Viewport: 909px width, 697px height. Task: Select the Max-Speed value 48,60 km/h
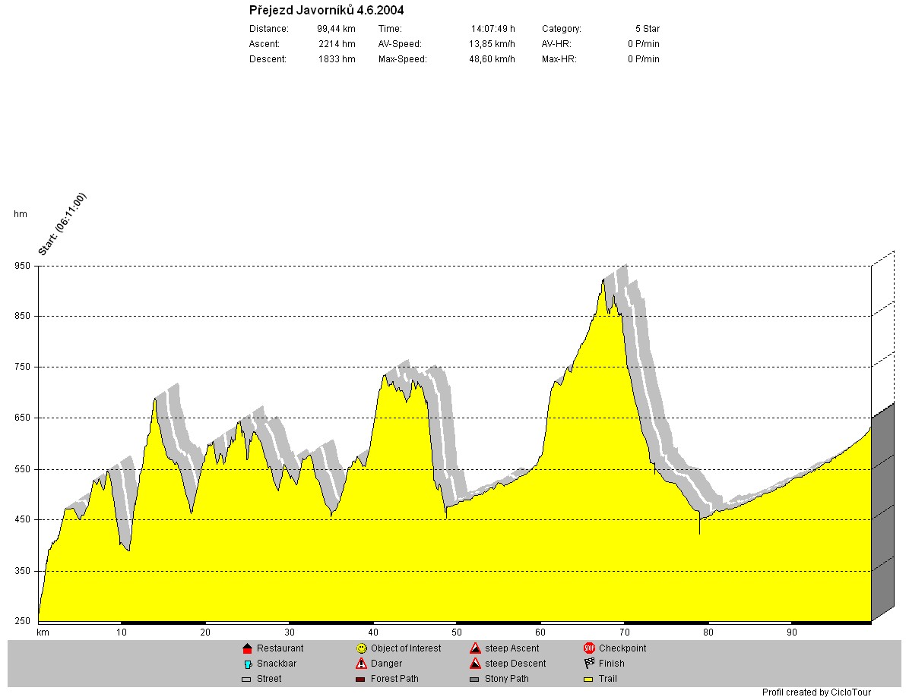492,59
